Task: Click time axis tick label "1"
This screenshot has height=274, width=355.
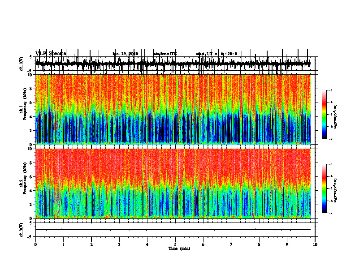Action: [x=63, y=244]
